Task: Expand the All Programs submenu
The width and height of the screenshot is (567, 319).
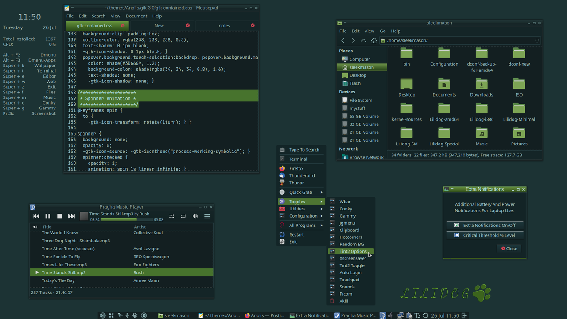Action: (301, 225)
